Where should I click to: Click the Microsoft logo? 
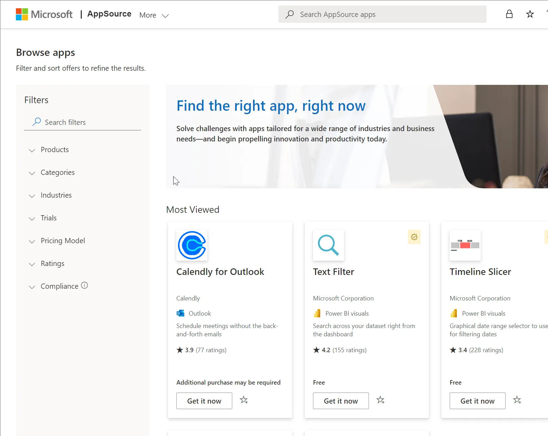click(x=44, y=14)
